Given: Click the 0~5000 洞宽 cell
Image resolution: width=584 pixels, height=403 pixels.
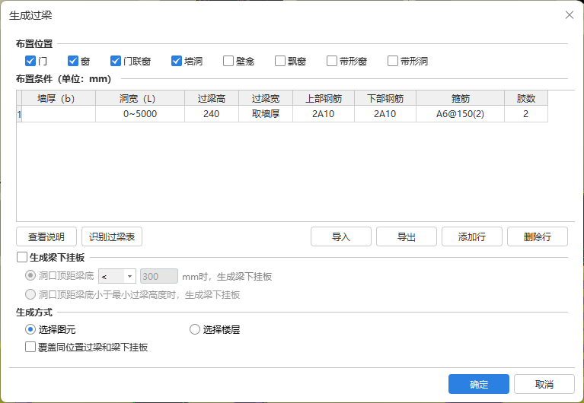Looking at the screenshot, I should tap(140, 114).
